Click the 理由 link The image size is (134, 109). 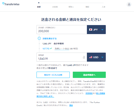click(71, 105)
